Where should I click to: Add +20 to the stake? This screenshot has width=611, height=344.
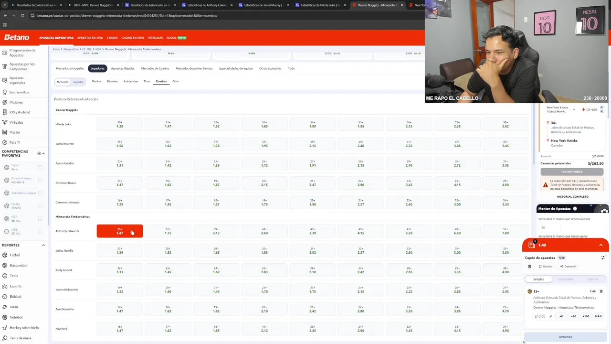click(573, 316)
